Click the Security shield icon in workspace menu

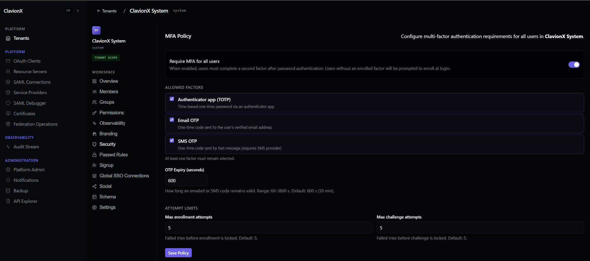click(94, 144)
